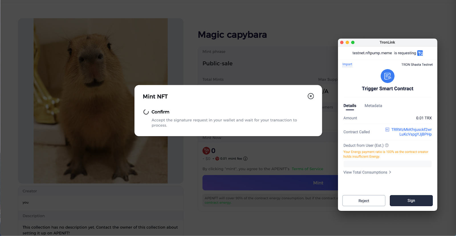Open the Import link in TronLink

click(347, 64)
